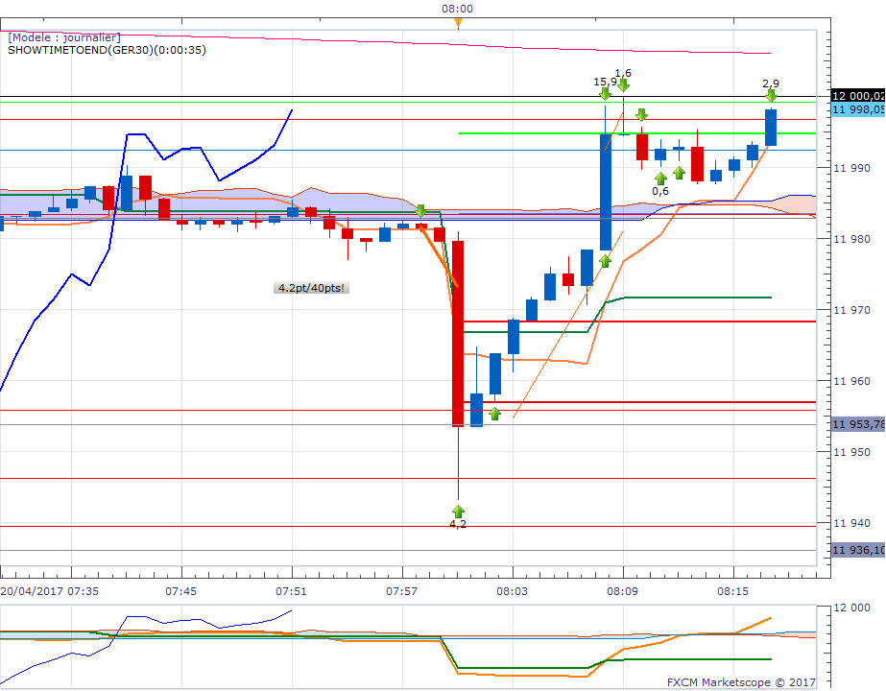Viewport: 886px width, 691px height.
Task: Click the 11 936,10 price level label
Action: click(858, 550)
